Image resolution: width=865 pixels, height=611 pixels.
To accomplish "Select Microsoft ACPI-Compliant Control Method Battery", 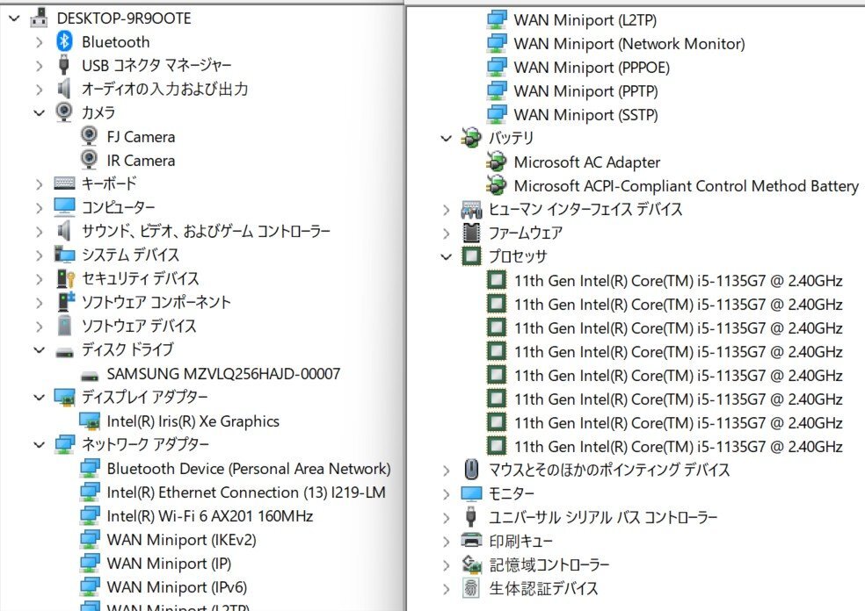I will pyautogui.click(x=687, y=186).
